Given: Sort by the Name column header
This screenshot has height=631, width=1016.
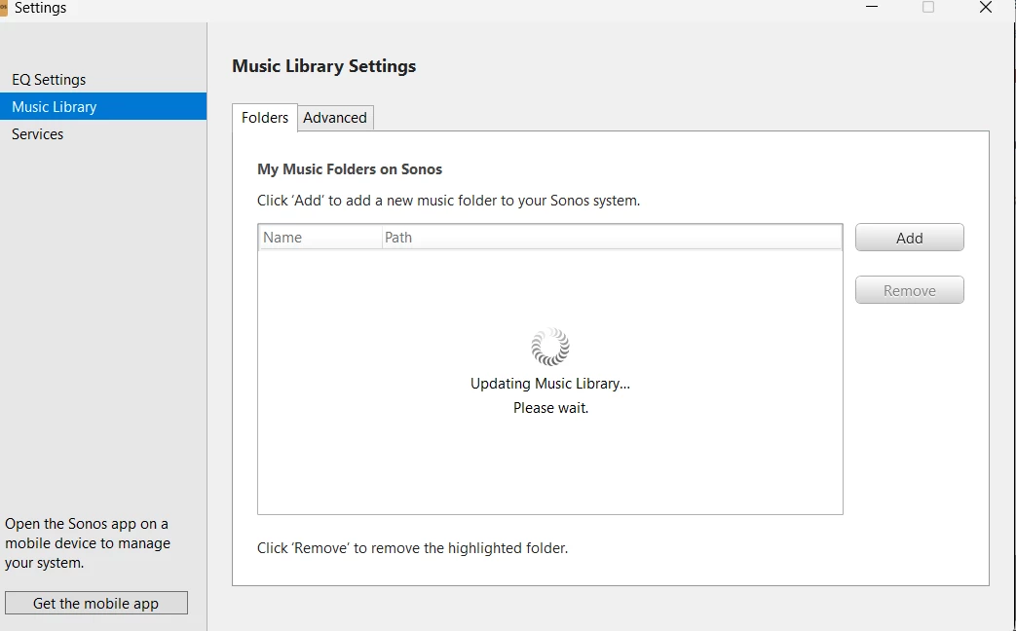Looking at the screenshot, I should tap(320, 238).
